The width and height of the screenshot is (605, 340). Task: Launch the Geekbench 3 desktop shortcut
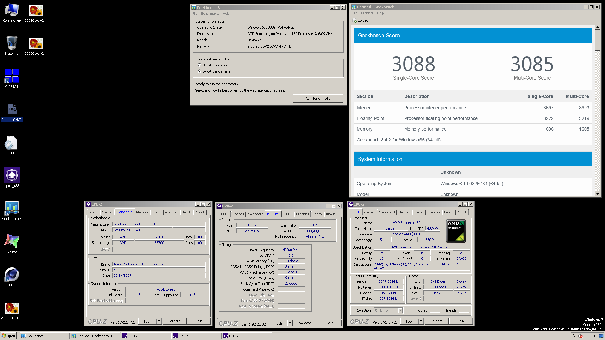(x=12, y=211)
